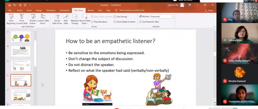
Task: Click Tell me what you want to do
Action: pyautogui.click(x=132, y=10)
